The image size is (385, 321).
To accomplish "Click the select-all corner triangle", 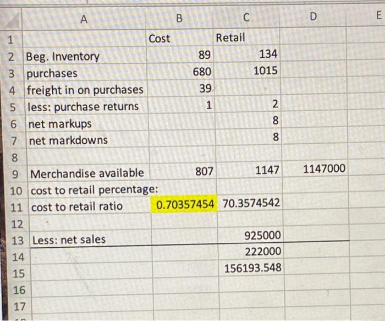I will (11, 20).
